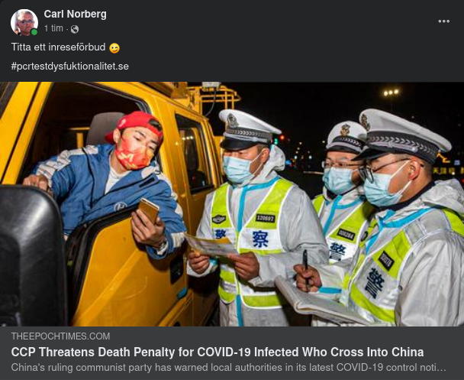
Task: Open the '1 tim' post timestamp
Action: [x=53, y=28]
